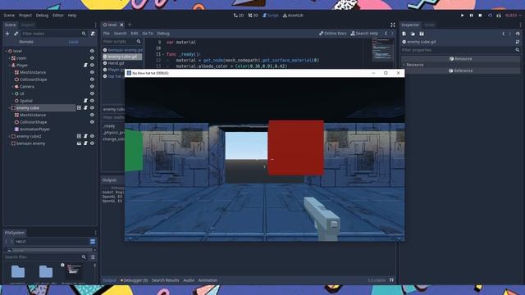525x295 pixels.
Task: Toggle the visibility eye for the UI node
Action: tap(92, 93)
